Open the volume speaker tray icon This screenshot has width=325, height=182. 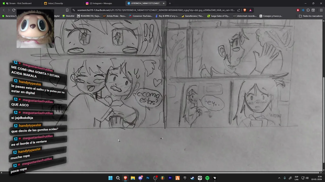coord(307,178)
